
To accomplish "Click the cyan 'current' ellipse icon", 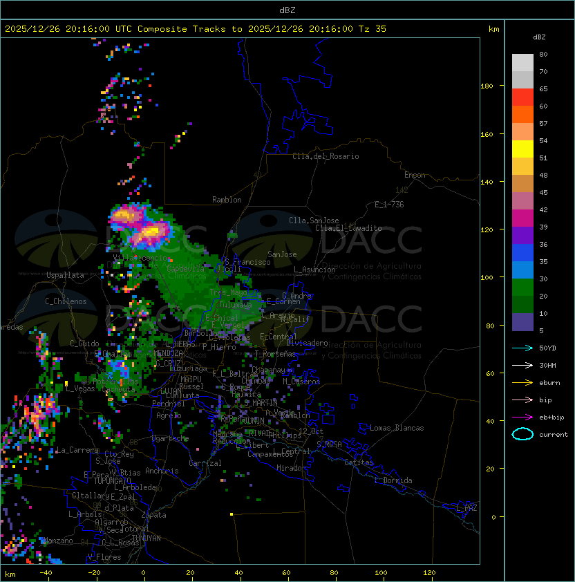I will coord(522,434).
